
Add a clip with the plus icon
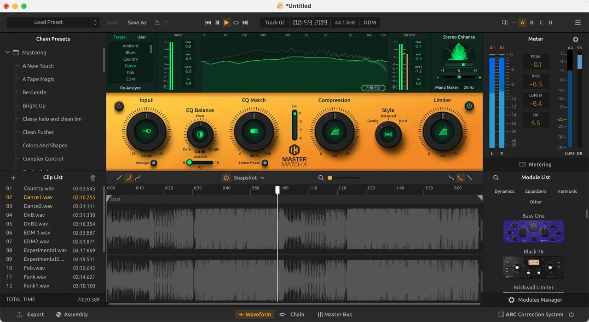click(x=13, y=178)
